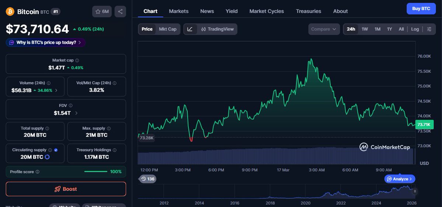Viewport: 442px width, 207px height.
Task: Select Mkt Cap chart view
Action: pos(168,29)
